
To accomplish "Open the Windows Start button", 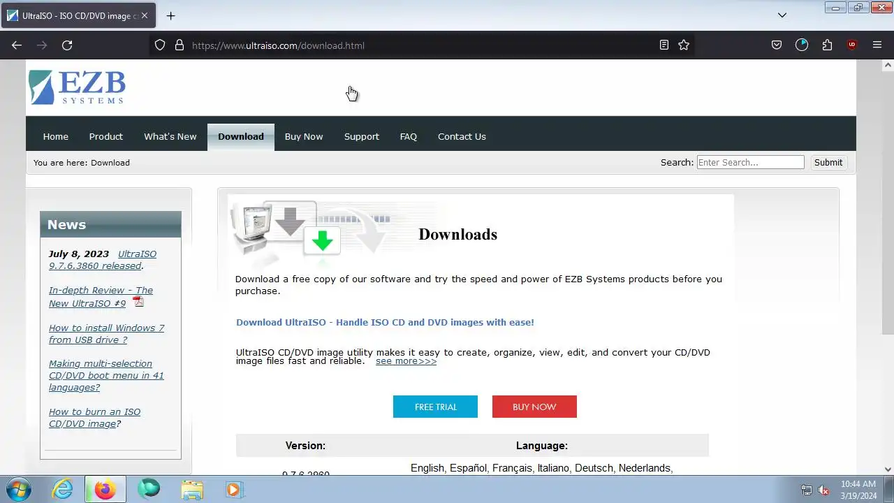I will [19, 489].
